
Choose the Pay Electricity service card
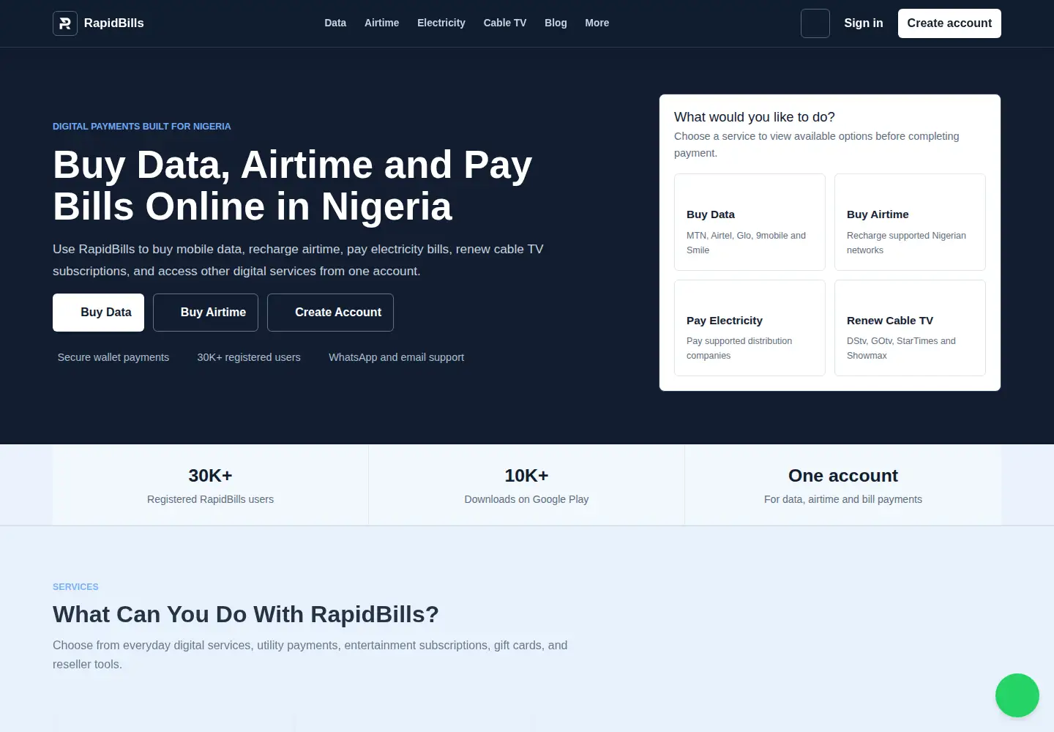point(750,328)
